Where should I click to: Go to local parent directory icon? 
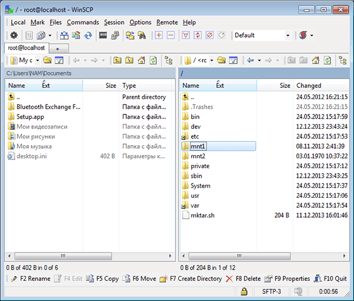coord(117,60)
